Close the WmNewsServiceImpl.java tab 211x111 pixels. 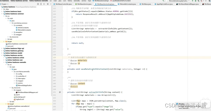tap(116, 4)
